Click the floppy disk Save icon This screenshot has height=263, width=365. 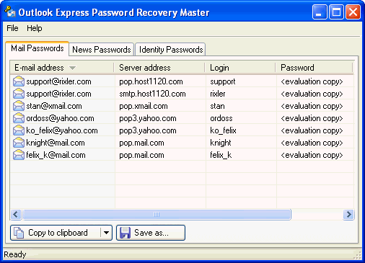pos(125,233)
